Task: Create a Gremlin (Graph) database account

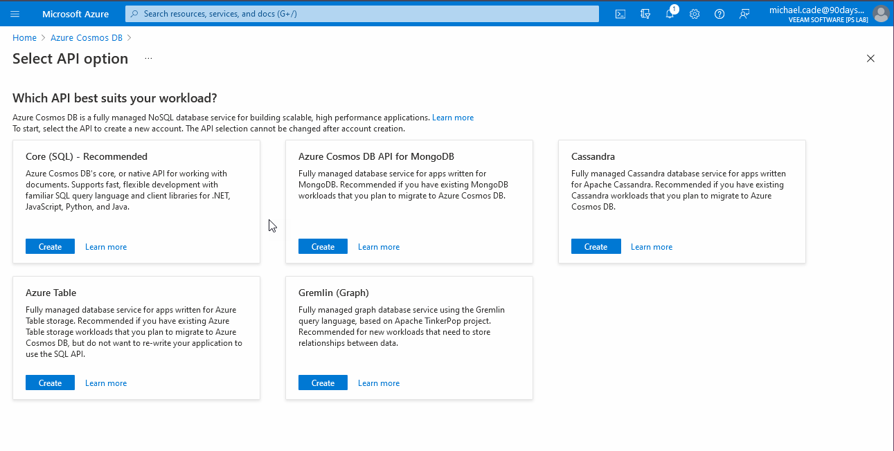Action: (323, 383)
